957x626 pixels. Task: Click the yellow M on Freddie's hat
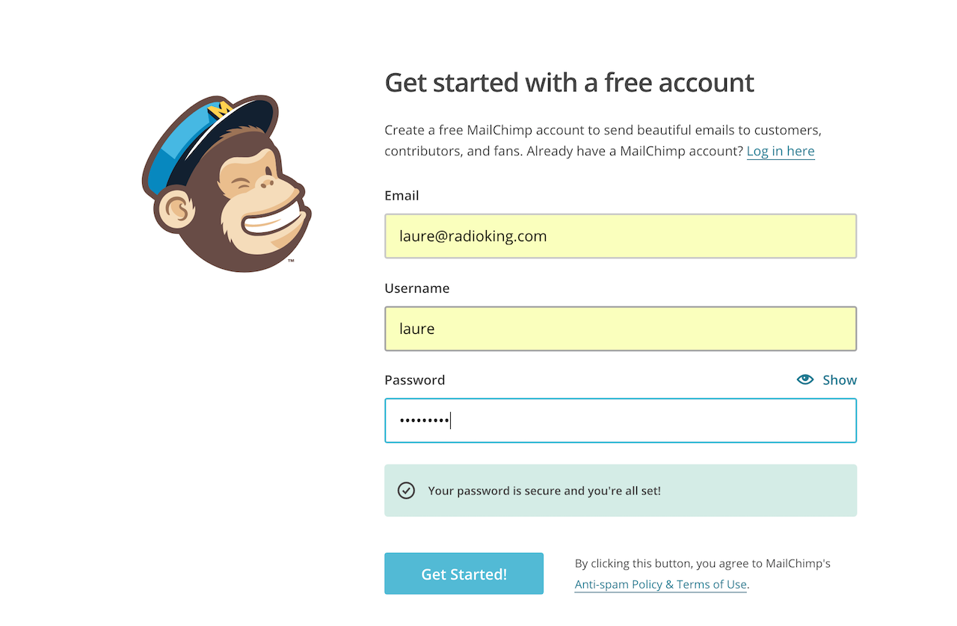219,111
